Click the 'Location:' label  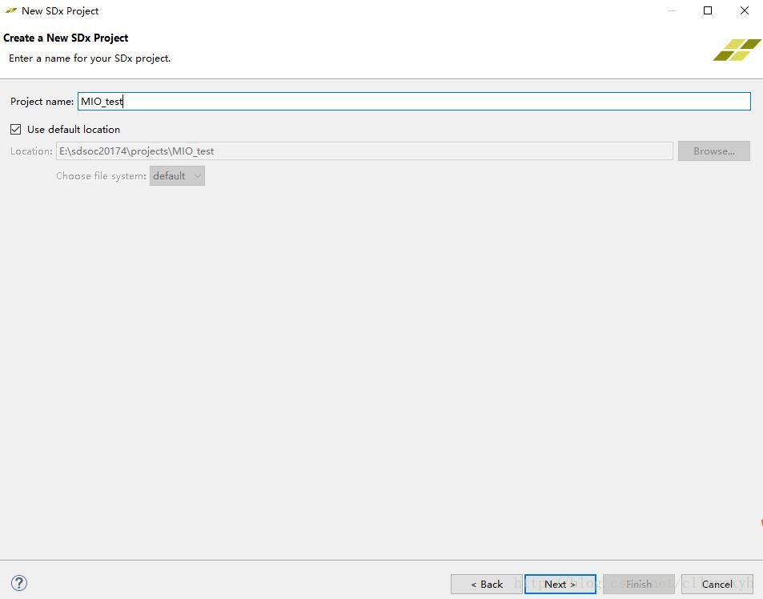[x=31, y=151]
